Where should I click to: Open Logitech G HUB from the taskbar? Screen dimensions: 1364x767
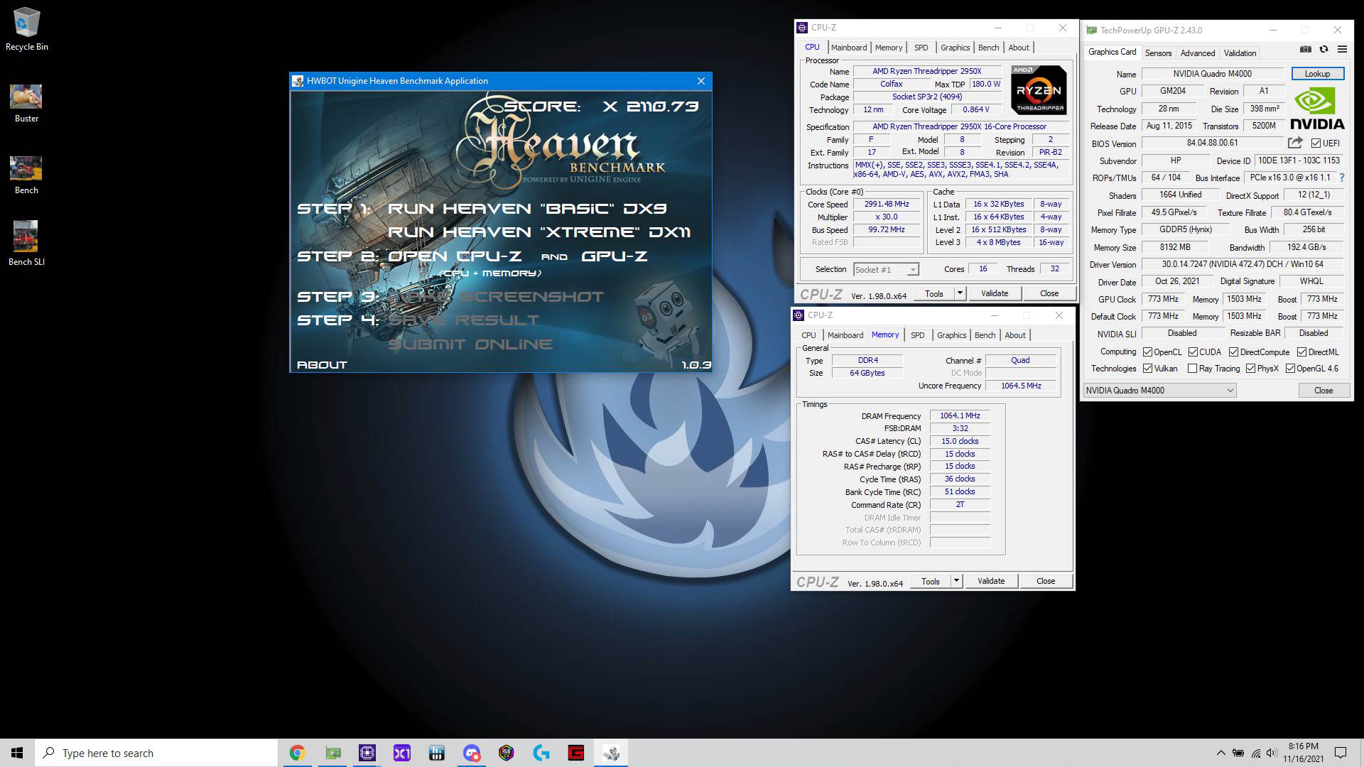tap(541, 753)
